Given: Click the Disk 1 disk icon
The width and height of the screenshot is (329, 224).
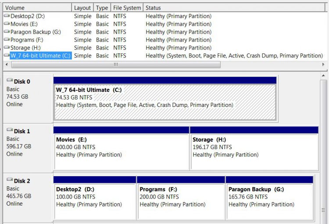Looking at the screenshot, I should click(x=10, y=130).
